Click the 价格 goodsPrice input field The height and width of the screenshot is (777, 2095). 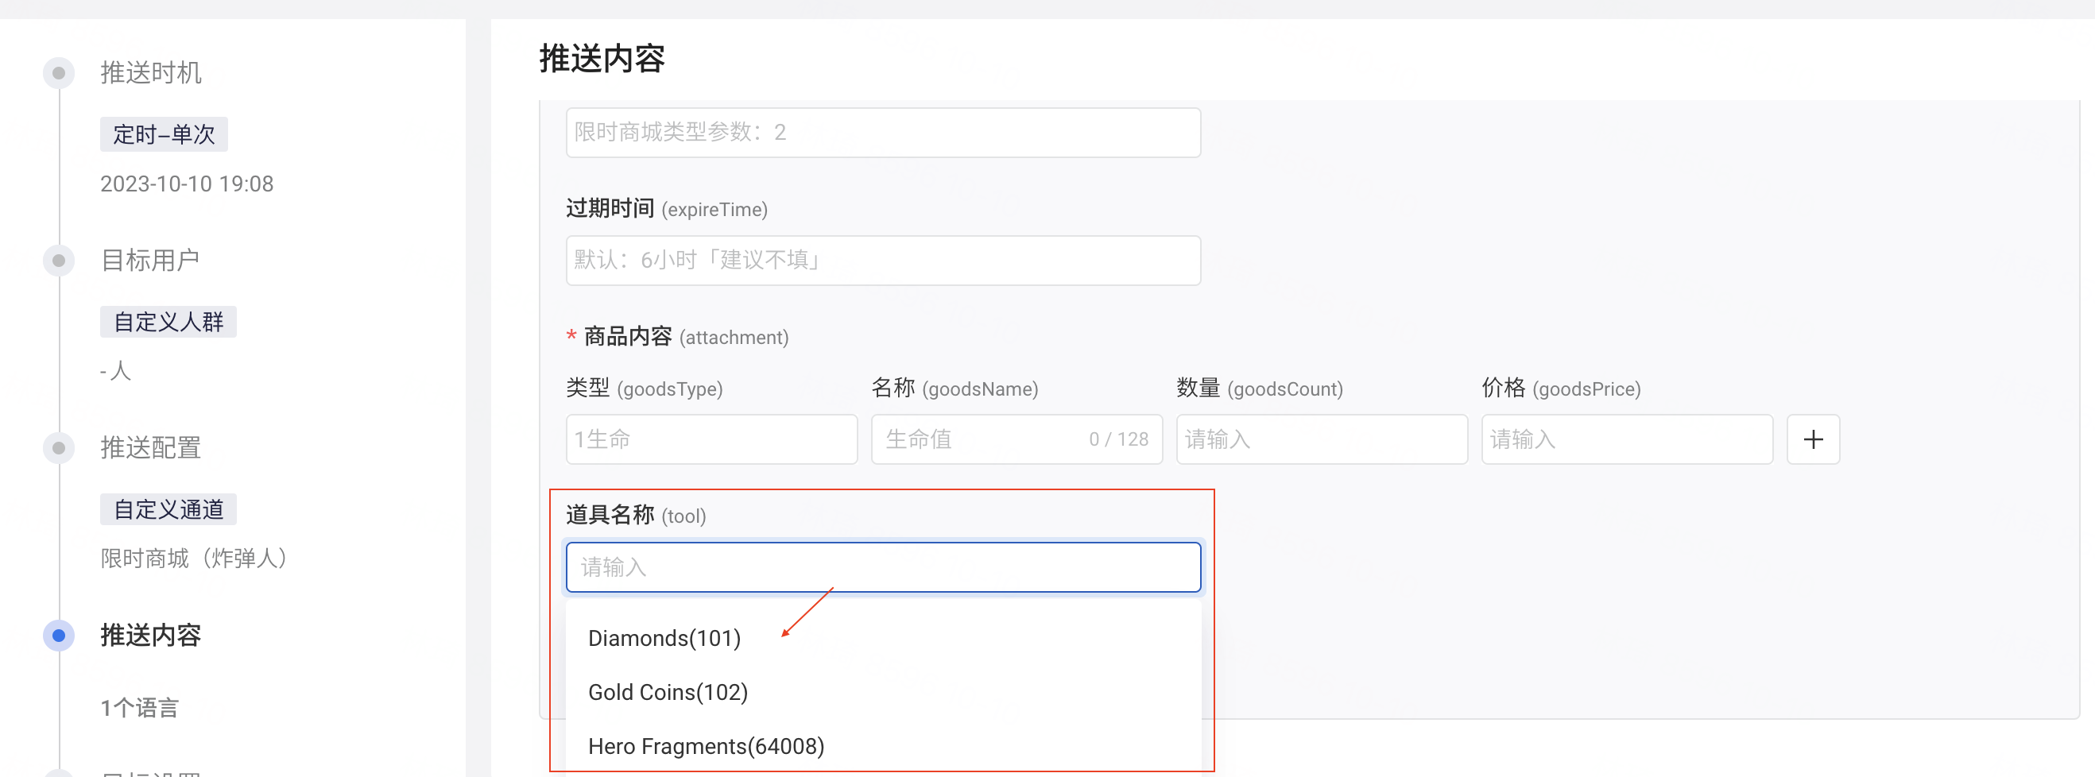tap(1626, 439)
